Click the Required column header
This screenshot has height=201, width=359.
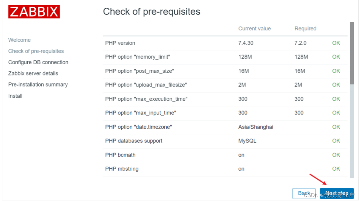click(305, 28)
